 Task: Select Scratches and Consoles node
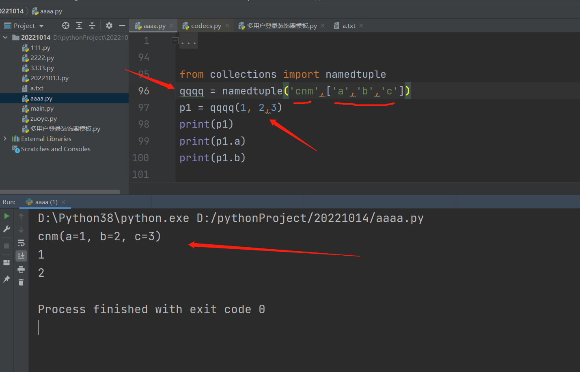56,149
